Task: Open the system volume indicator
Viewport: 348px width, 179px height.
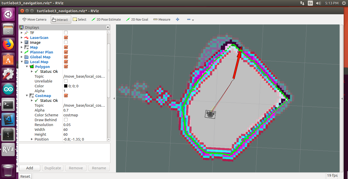Action: coord(318,3)
